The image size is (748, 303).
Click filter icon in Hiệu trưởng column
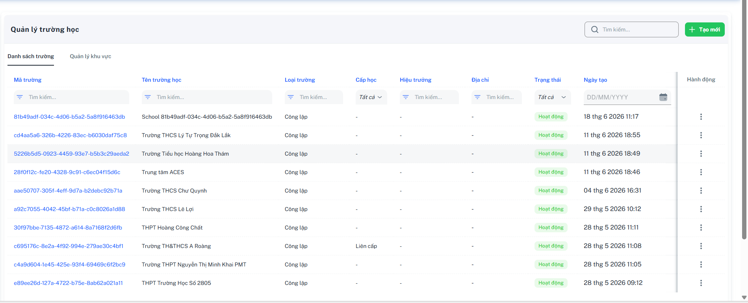[406, 97]
